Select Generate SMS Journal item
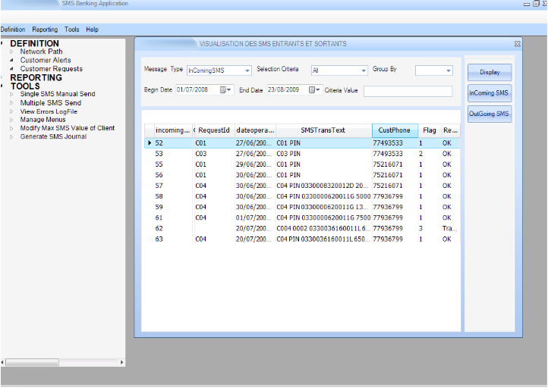The image size is (548, 388). point(53,137)
